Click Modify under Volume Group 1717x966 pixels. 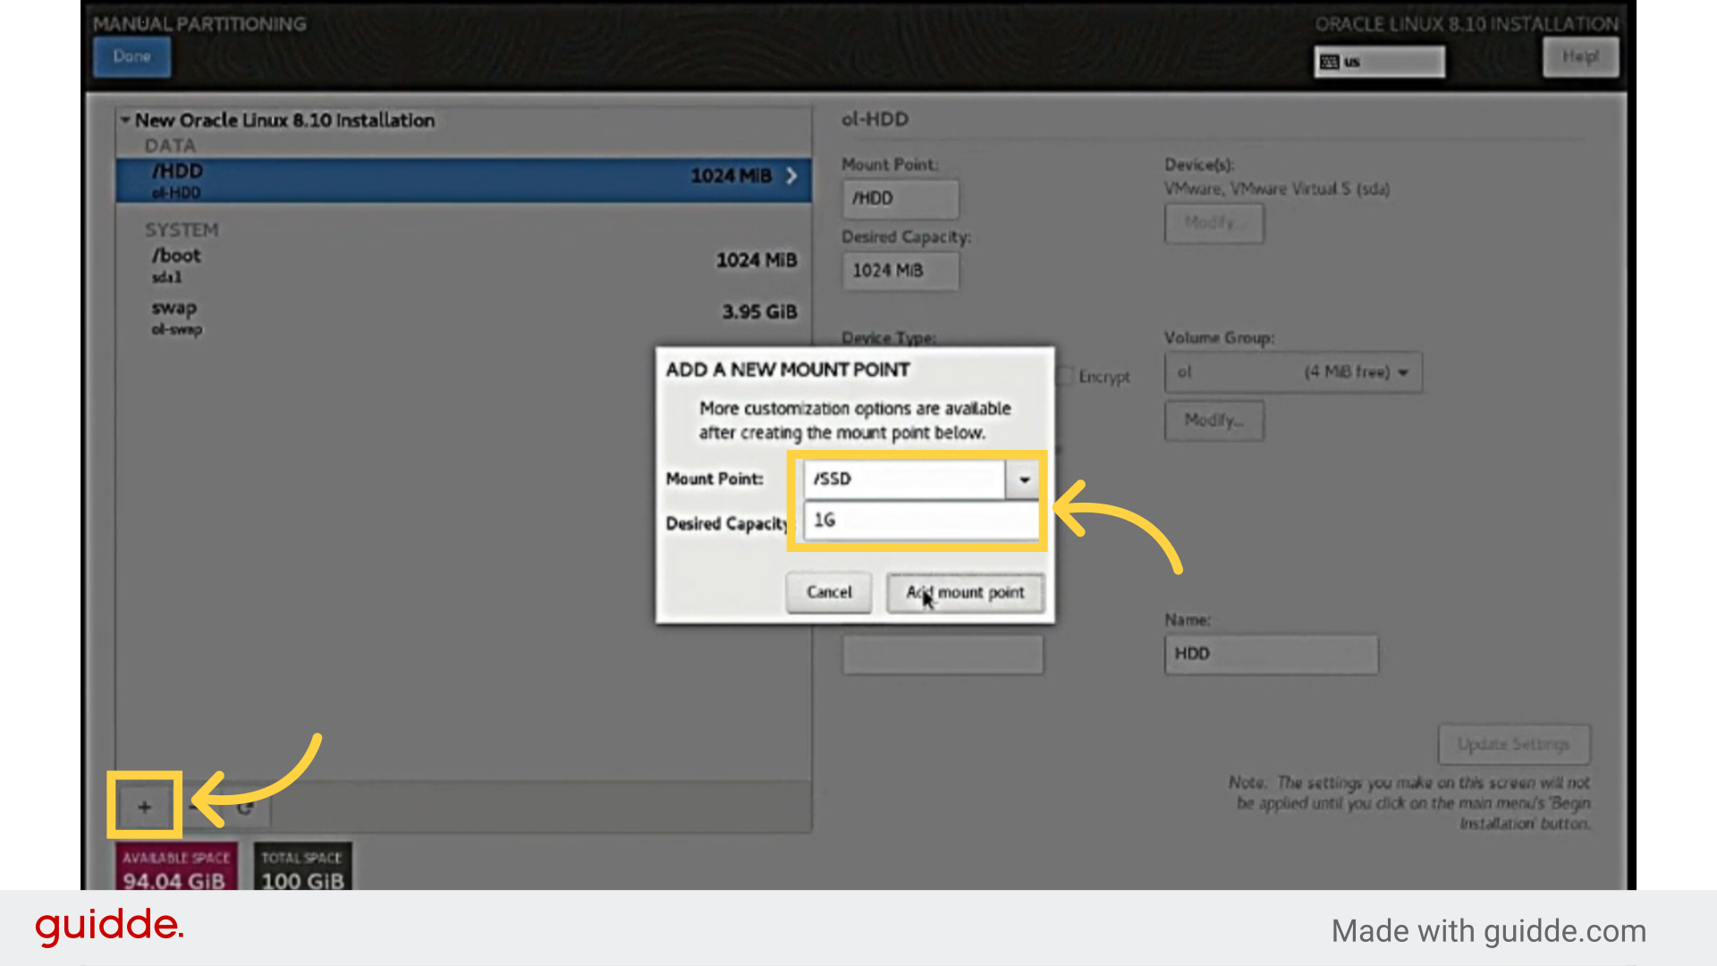[x=1213, y=420]
